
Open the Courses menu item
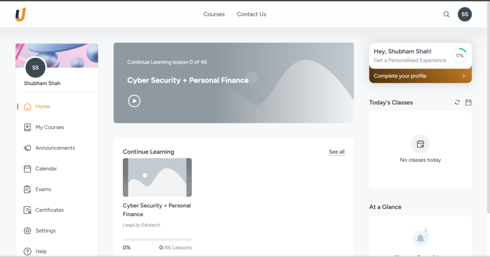[214, 14]
